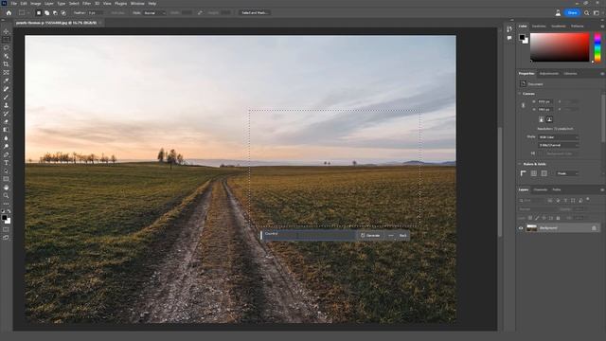Screen dimensions: 606x341
Task: Switch to the Adjustments tab
Action: (549, 74)
